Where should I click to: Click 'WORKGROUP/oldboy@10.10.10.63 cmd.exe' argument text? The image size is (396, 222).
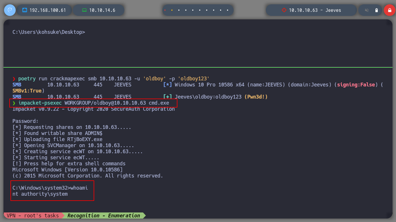pos(117,103)
